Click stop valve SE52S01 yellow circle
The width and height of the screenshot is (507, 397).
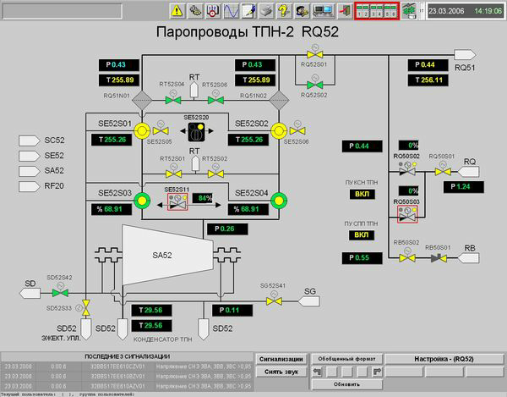pyautogui.click(x=142, y=131)
